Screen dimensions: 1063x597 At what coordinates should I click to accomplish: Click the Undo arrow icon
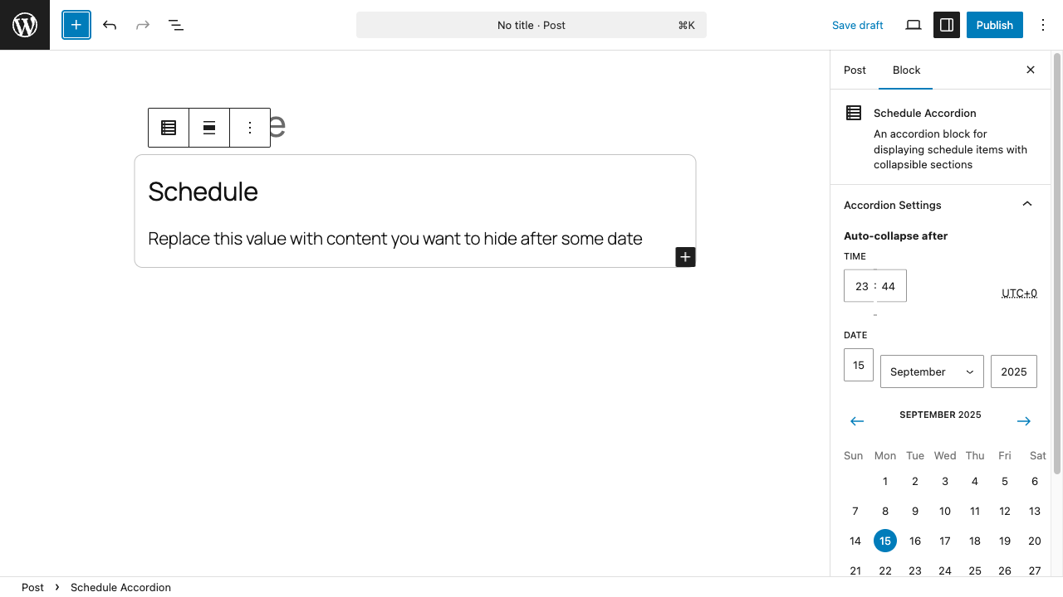point(110,25)
